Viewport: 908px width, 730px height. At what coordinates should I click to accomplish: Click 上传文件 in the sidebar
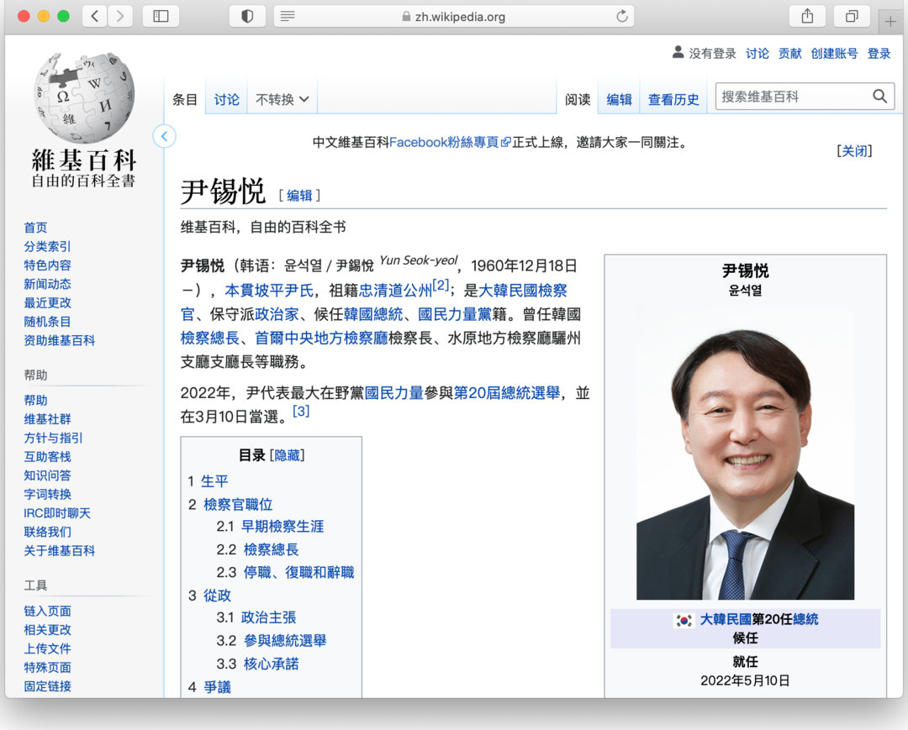pos(47,649)
